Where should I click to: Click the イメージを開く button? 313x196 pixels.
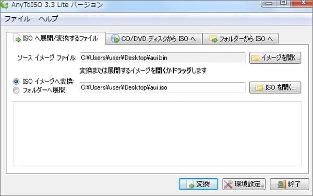click(x=275, y=58)
